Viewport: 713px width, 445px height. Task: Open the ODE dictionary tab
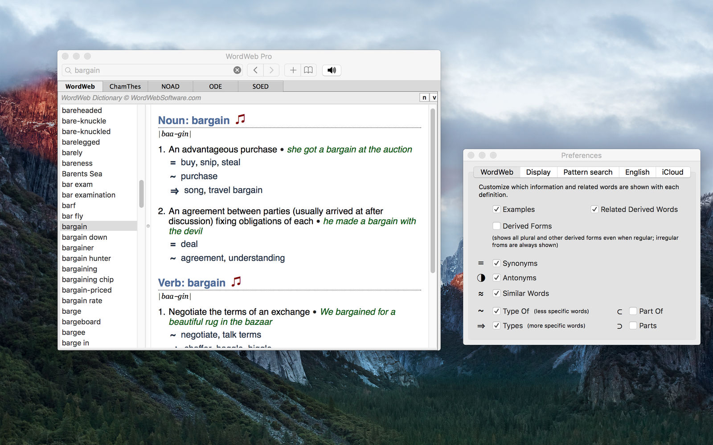215,86
